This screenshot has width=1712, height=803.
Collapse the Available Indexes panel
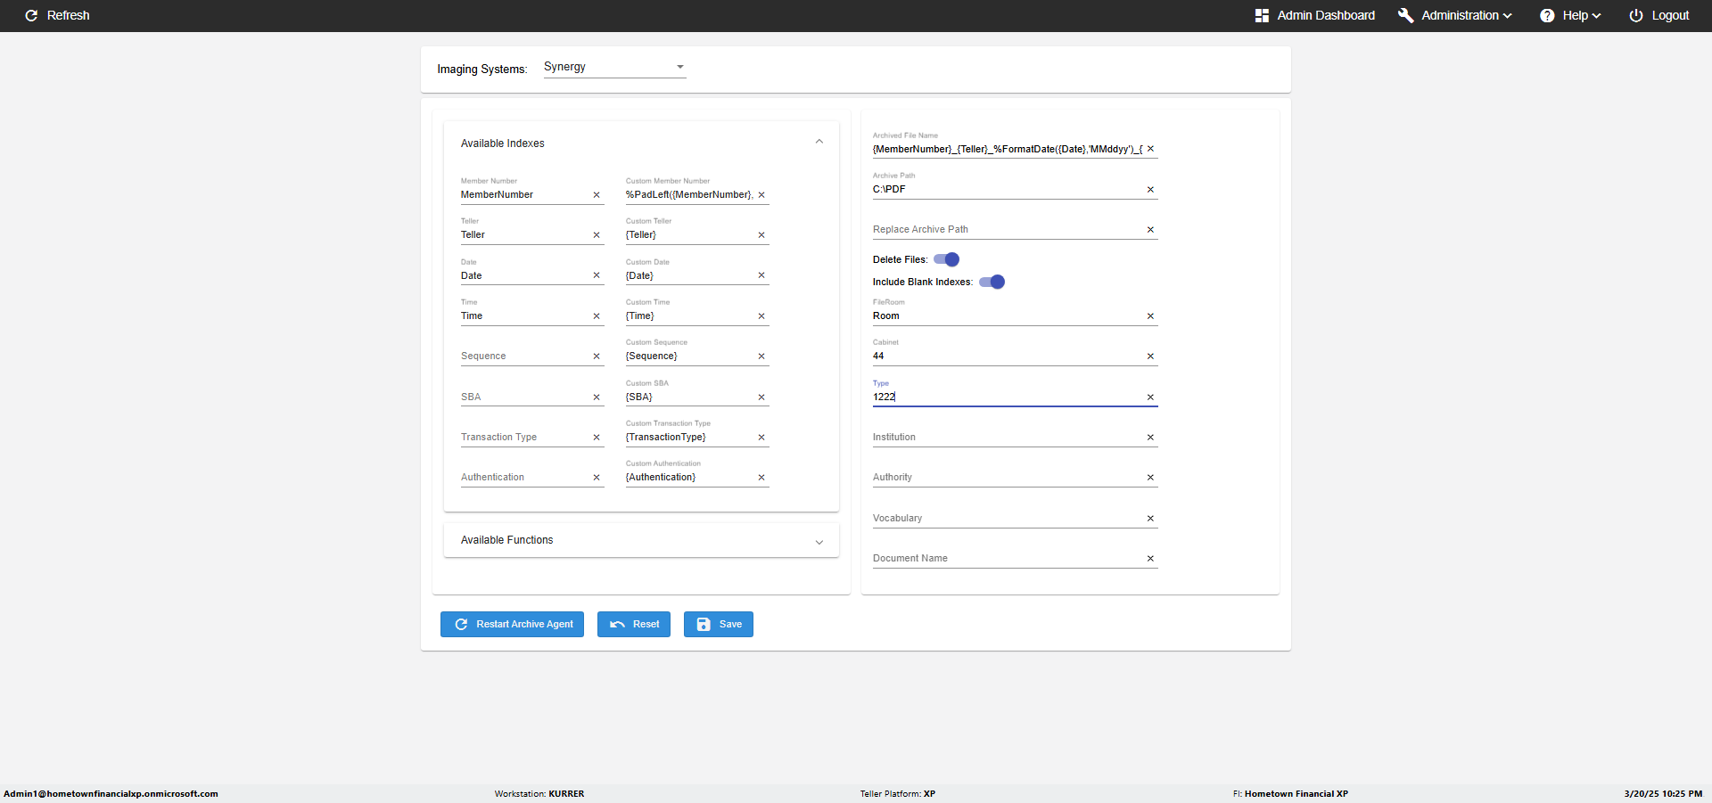click(x=819, y=143)
